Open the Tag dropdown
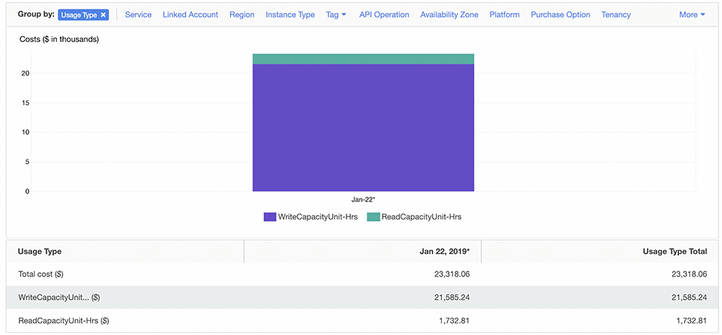 336,14
